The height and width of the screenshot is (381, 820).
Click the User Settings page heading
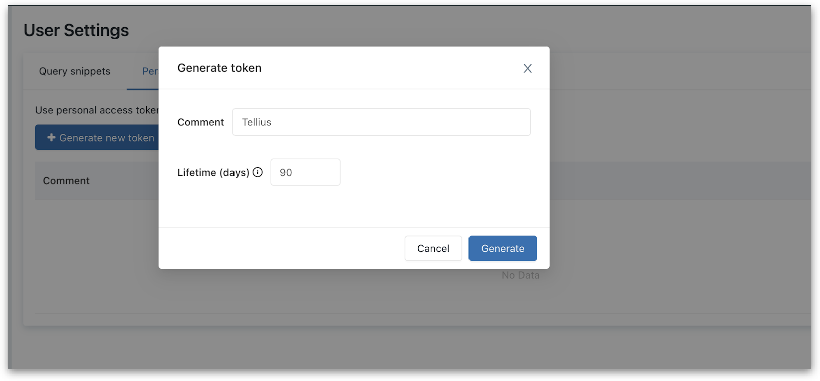click(x=76, y=30)
